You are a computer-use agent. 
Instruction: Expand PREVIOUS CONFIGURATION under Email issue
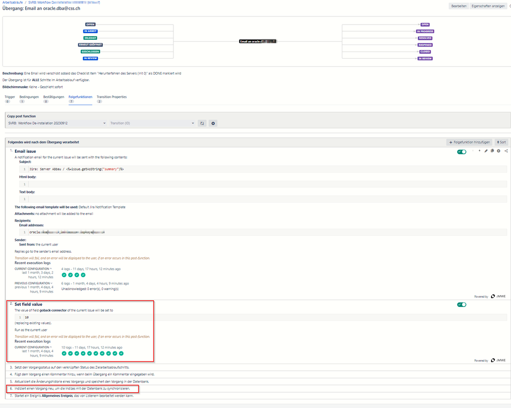(33, 283)
